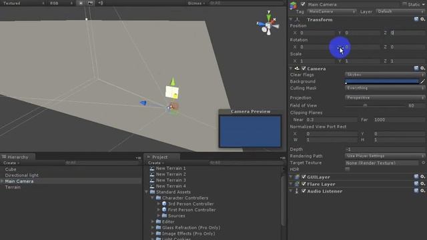Open the Clear Flags dropdown
Image resolution: width=427 pixels, height=240 pixels.
point(385,75)
